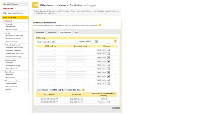This screenshot has height=114, width=203.
Task: Focus the last row MAC-adres input field
Action: coord(46,84)
